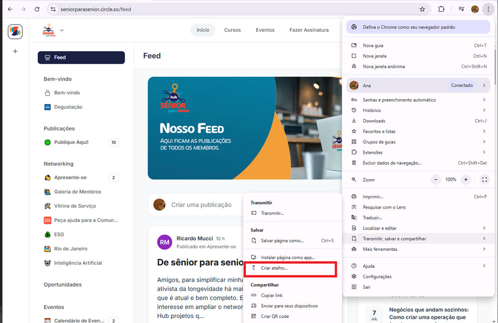Click the plus icon under community logo
The image size is (498, 323).
[x=15, y=51]
